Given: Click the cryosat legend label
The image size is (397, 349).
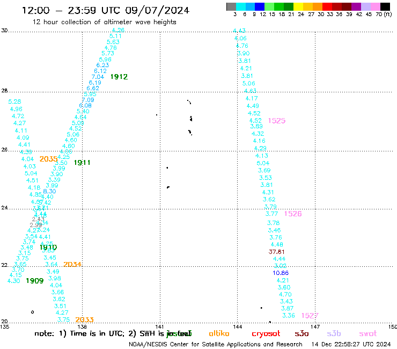Looking at the screenshot, I should click(266, 334).
